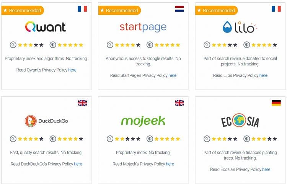
Task: Click the Recommended badge on Qwant card
Action: tap(23, 10)
